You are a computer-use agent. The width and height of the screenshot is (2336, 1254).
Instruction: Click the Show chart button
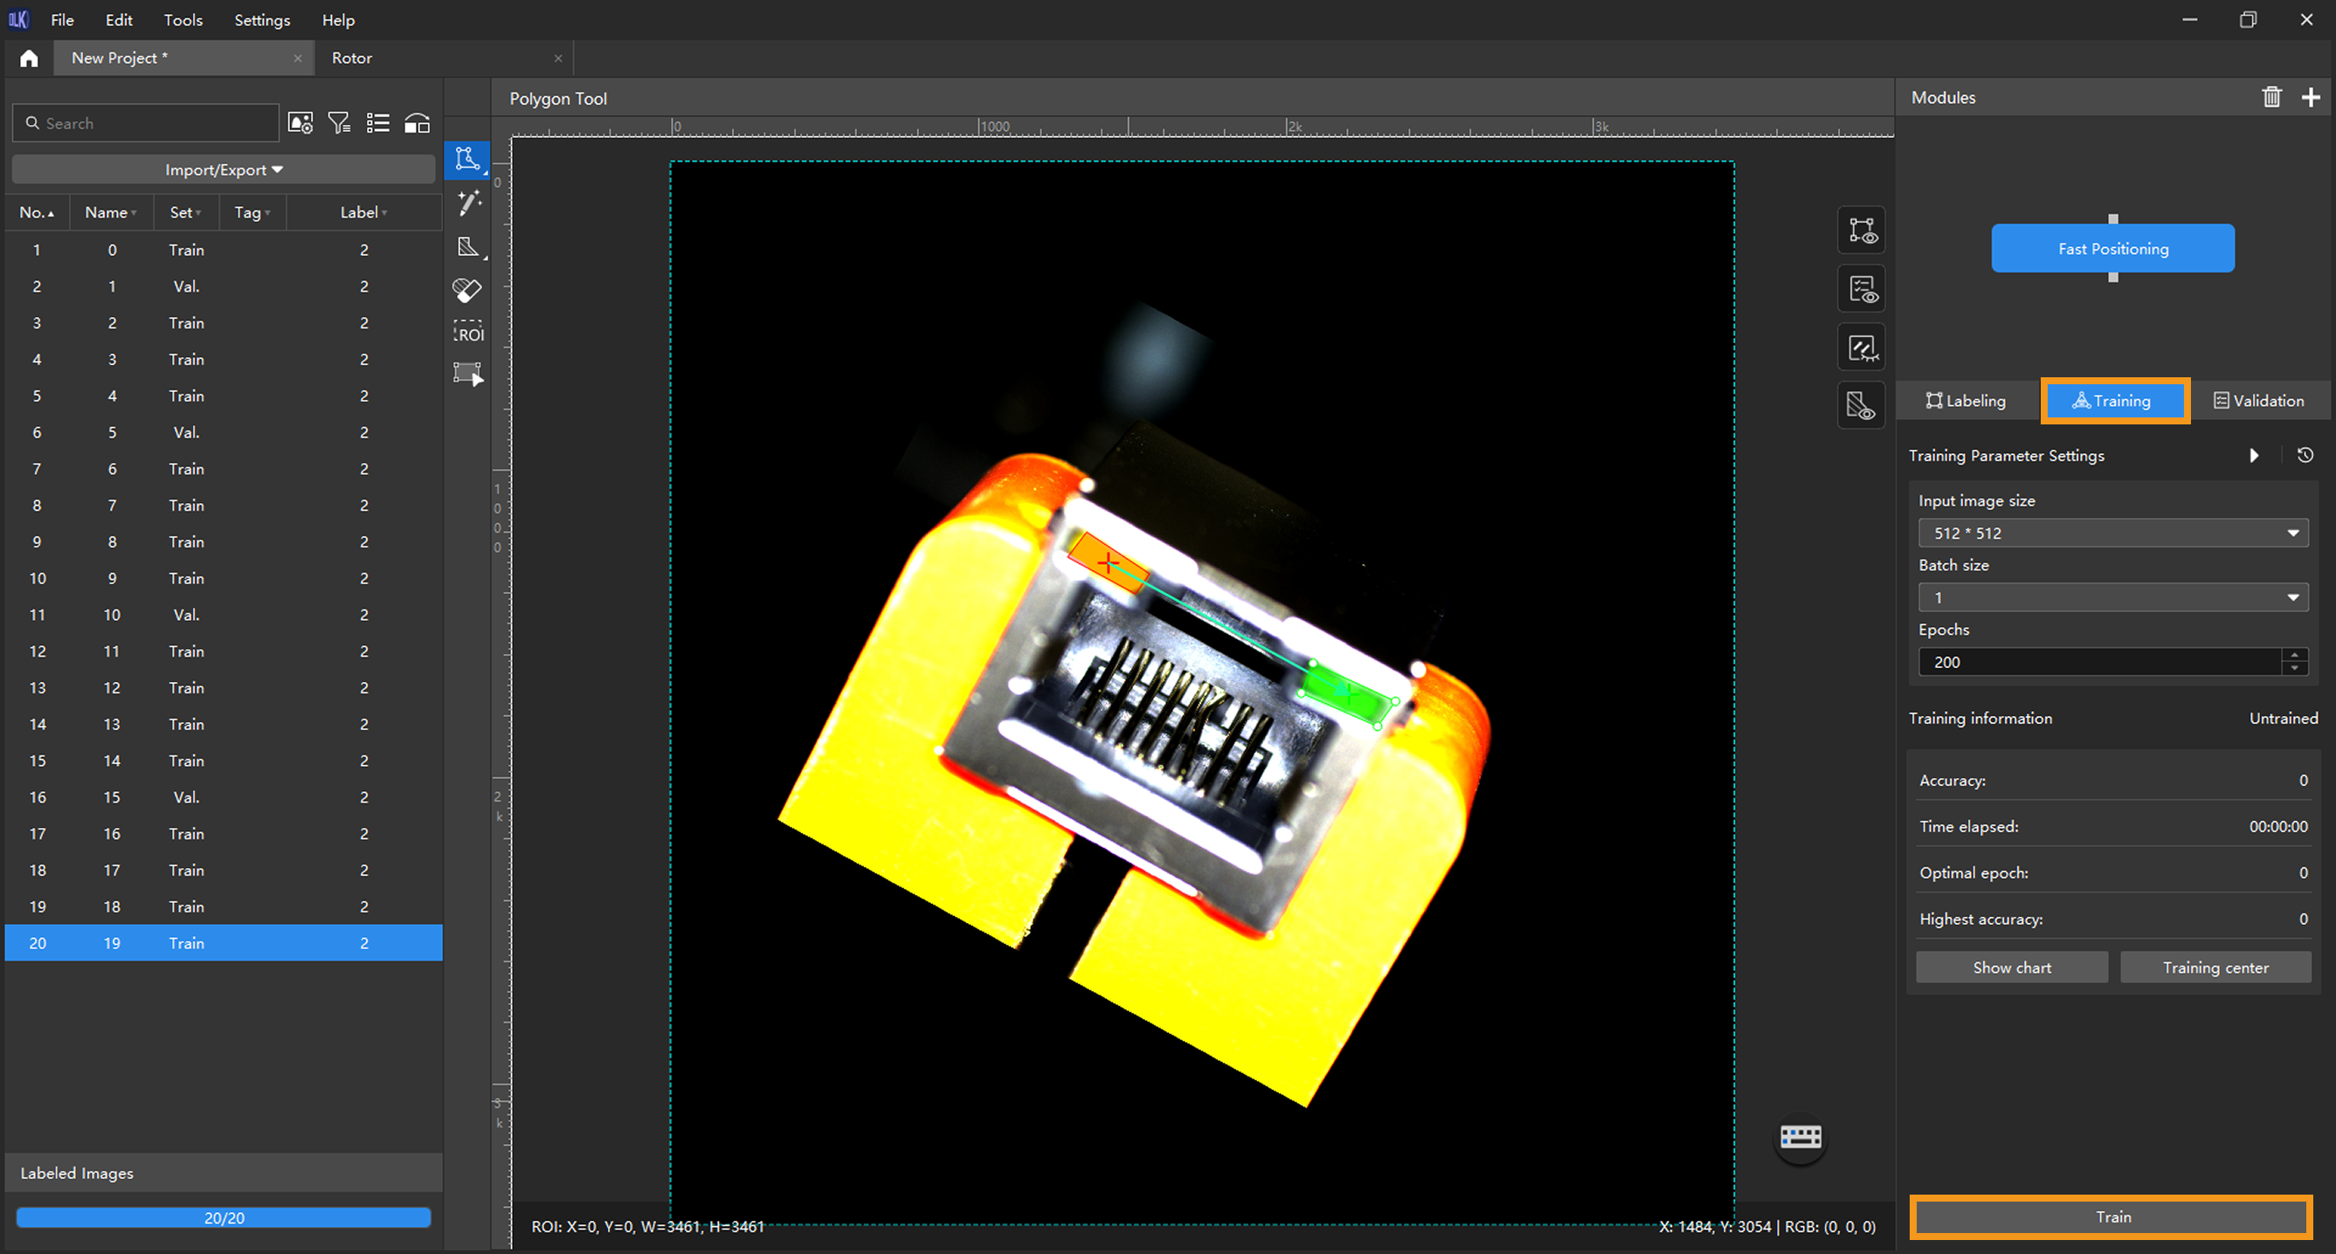point(2011,968)
